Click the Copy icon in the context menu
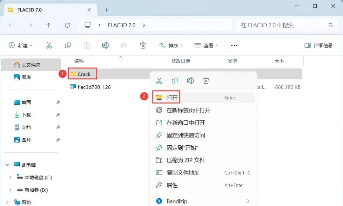This screenshot has height=206, width=343. pos(175,81)
